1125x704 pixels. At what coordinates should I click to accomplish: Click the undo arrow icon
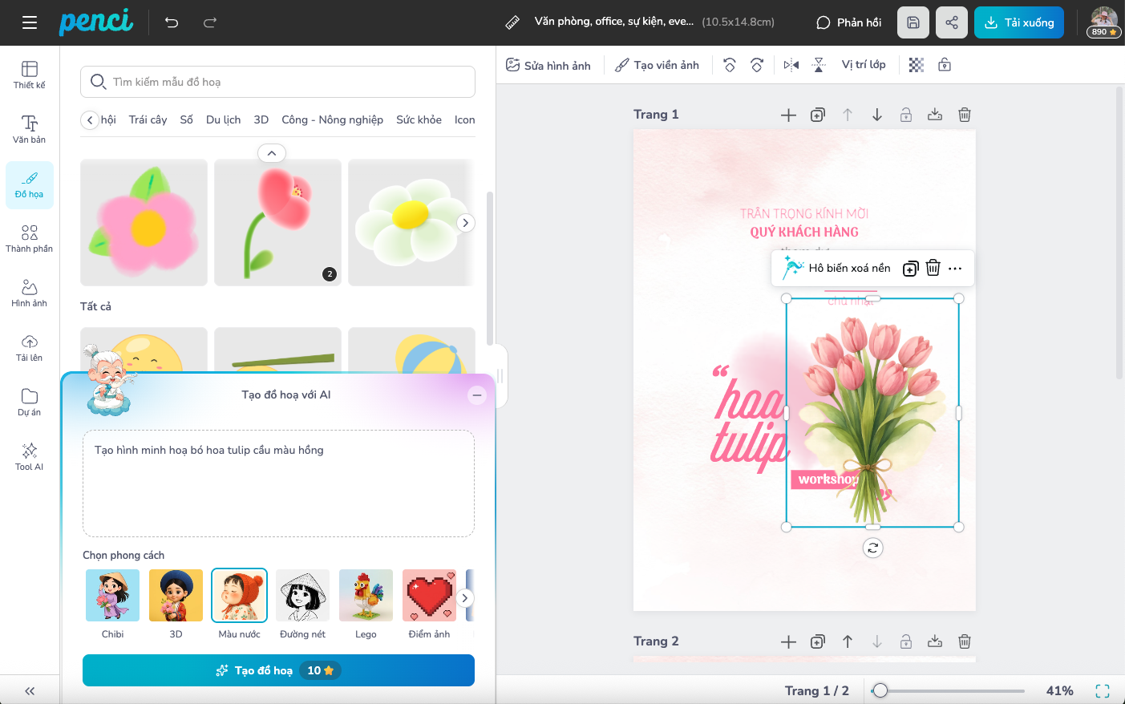tap(172, 22)
